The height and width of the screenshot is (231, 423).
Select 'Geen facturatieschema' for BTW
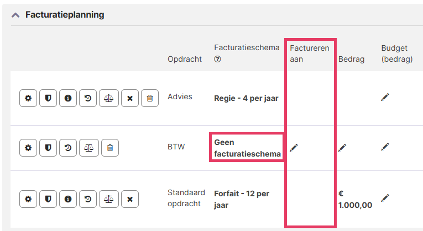(247, 148)
